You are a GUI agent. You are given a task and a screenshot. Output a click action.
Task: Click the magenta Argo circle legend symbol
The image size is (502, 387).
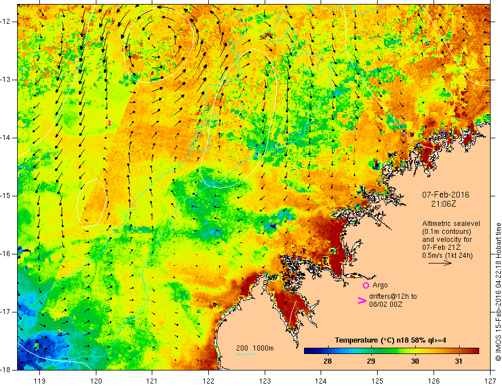pos(366,285)
